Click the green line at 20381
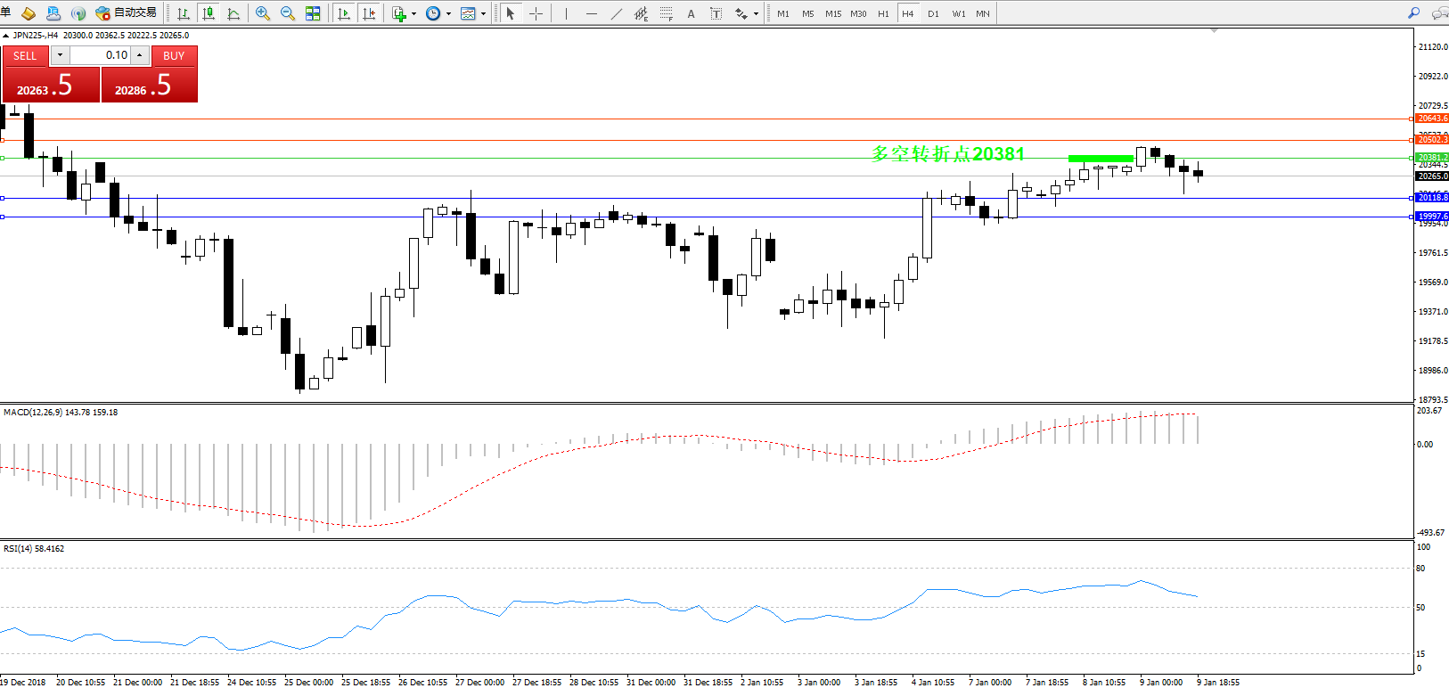1449x688 pixels. 1101,159
